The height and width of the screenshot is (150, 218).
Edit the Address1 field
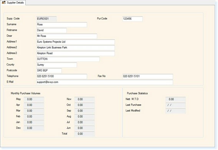tap(76, 42)
